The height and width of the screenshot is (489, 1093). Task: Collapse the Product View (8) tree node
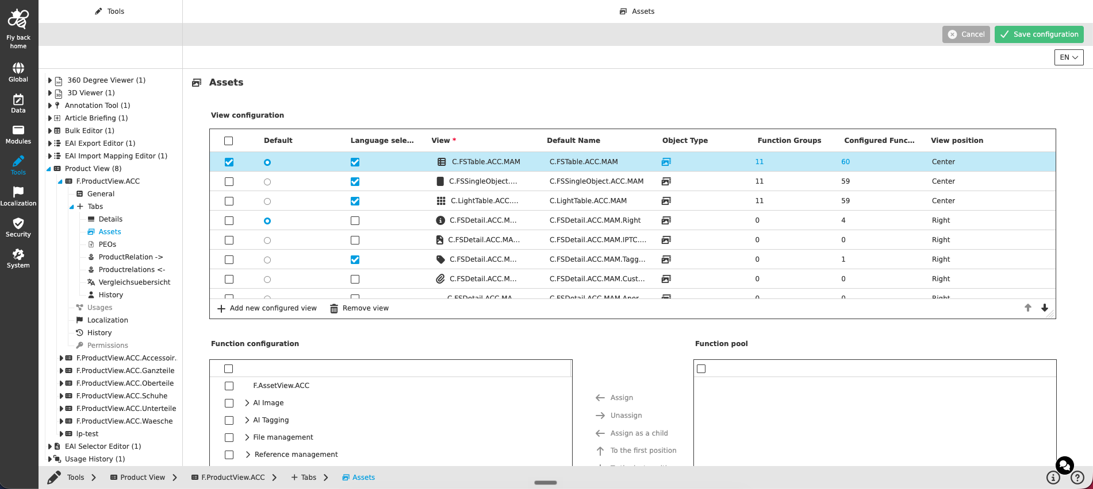coord(49,169)
